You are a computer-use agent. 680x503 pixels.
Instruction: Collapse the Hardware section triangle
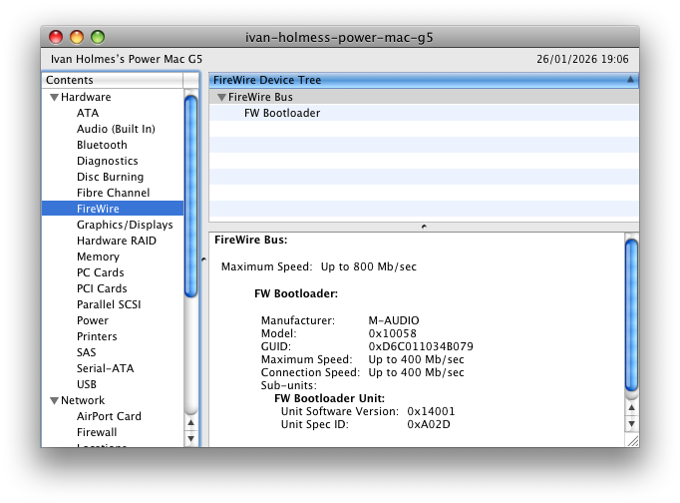54,97
